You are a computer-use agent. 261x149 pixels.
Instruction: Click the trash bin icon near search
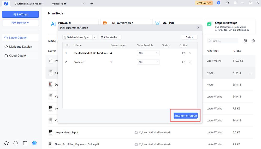[x=253, y=41]
